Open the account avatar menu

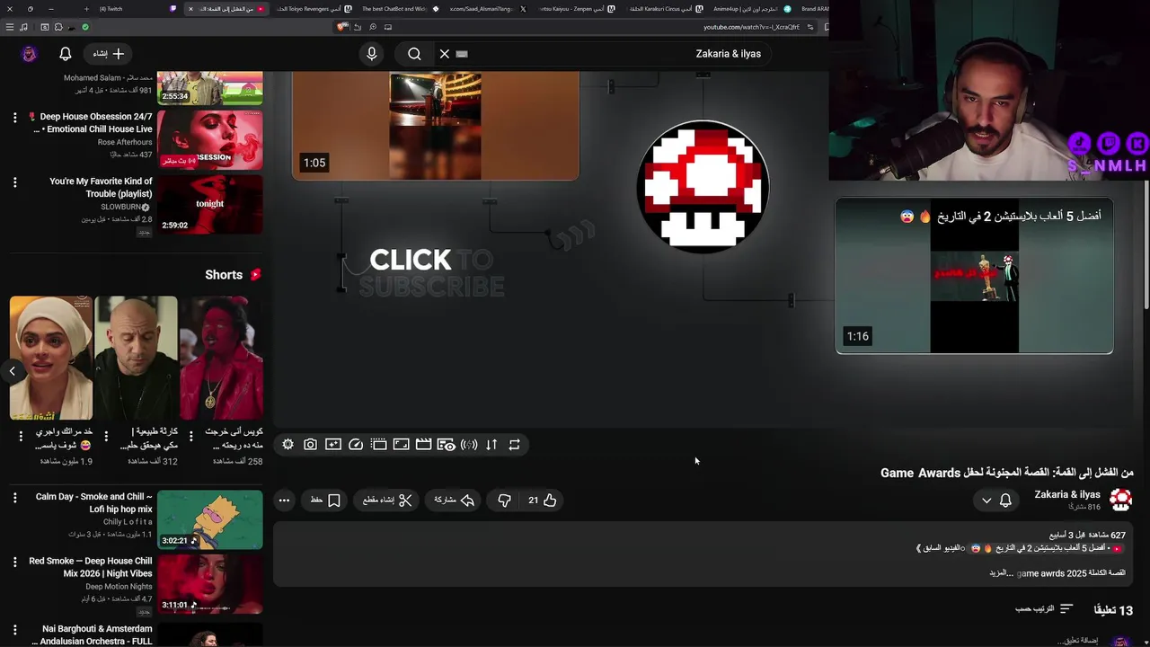pos(29,54)
